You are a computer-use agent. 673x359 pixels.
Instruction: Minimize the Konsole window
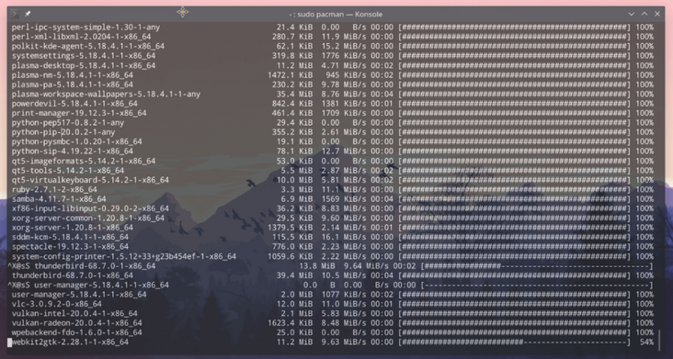[x=632, y=14]
